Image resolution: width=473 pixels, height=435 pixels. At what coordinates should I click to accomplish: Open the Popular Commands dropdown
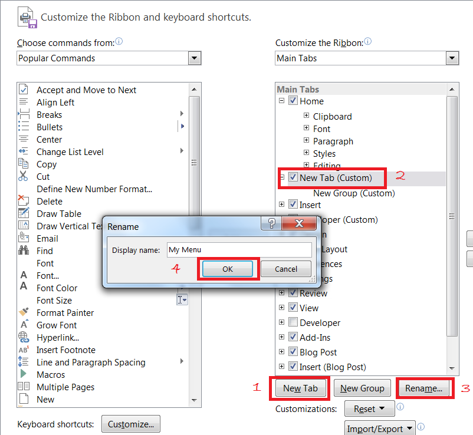pyautogui.click(x=194, y=58)
